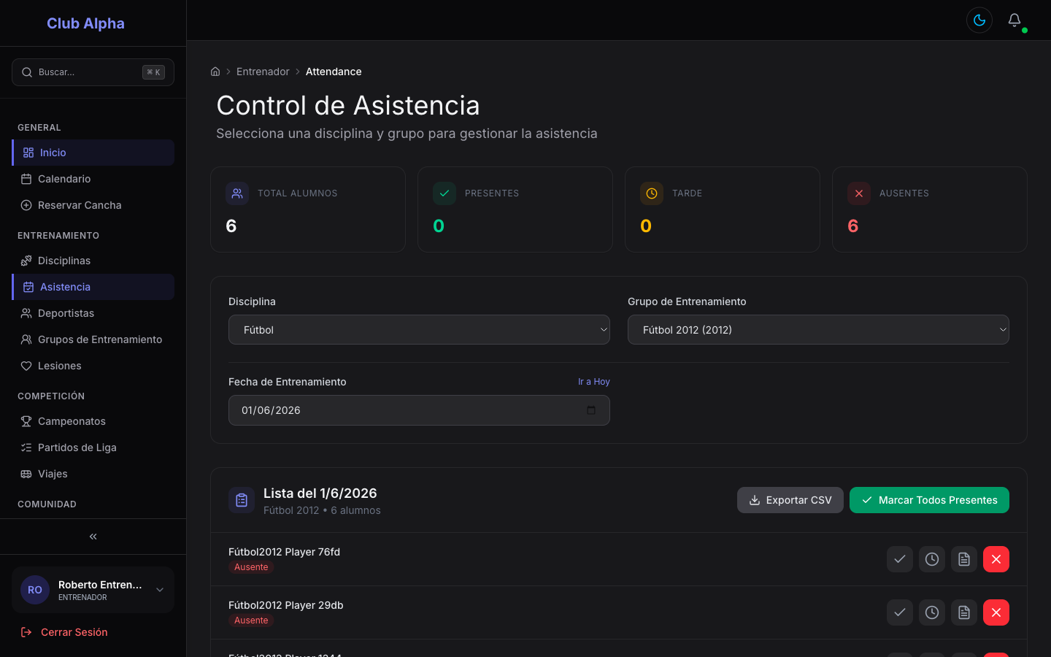This screenshot has width=1051, height=657.
Task: Open justification note for Player 76fd
Action: (964, 559)
